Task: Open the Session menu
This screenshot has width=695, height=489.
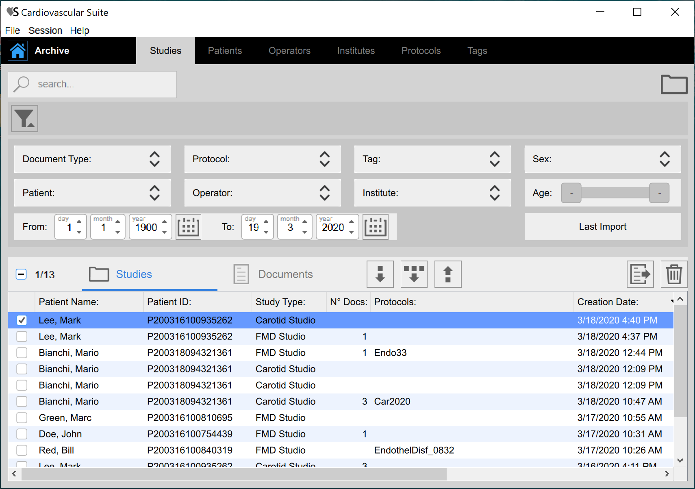Action: [x=45, y=30]
